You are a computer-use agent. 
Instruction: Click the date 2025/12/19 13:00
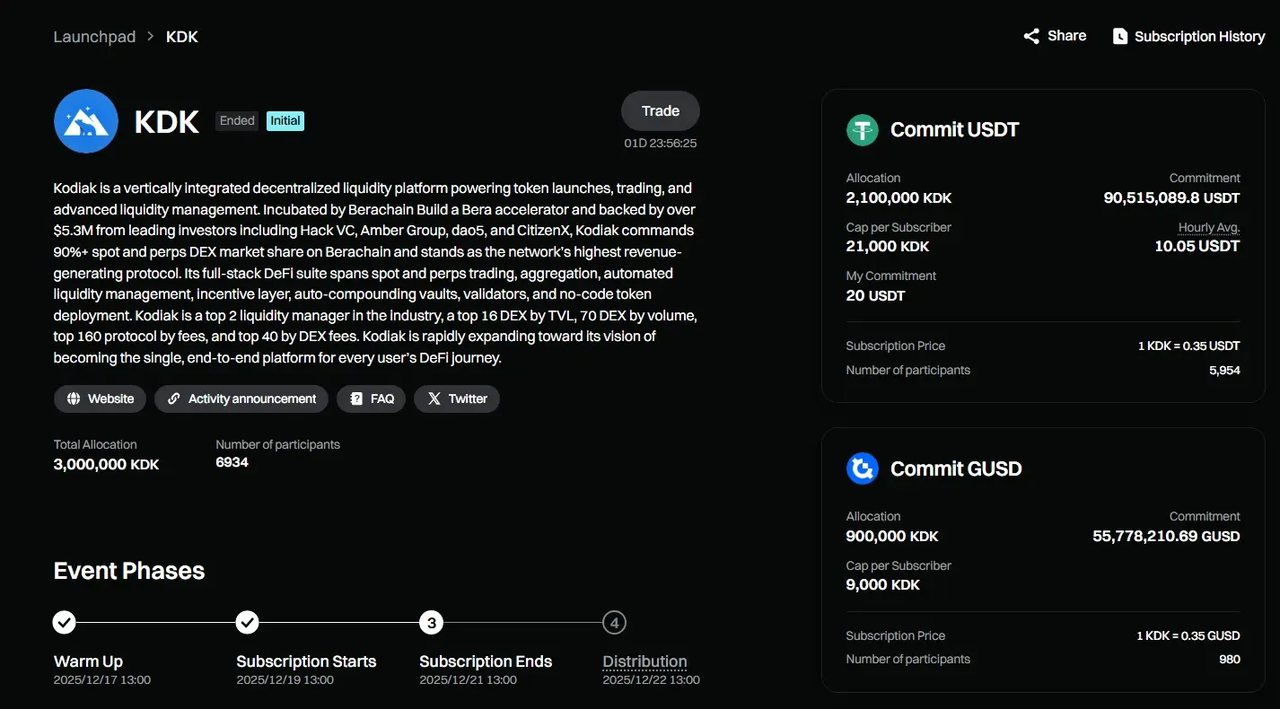coord(285,680)
